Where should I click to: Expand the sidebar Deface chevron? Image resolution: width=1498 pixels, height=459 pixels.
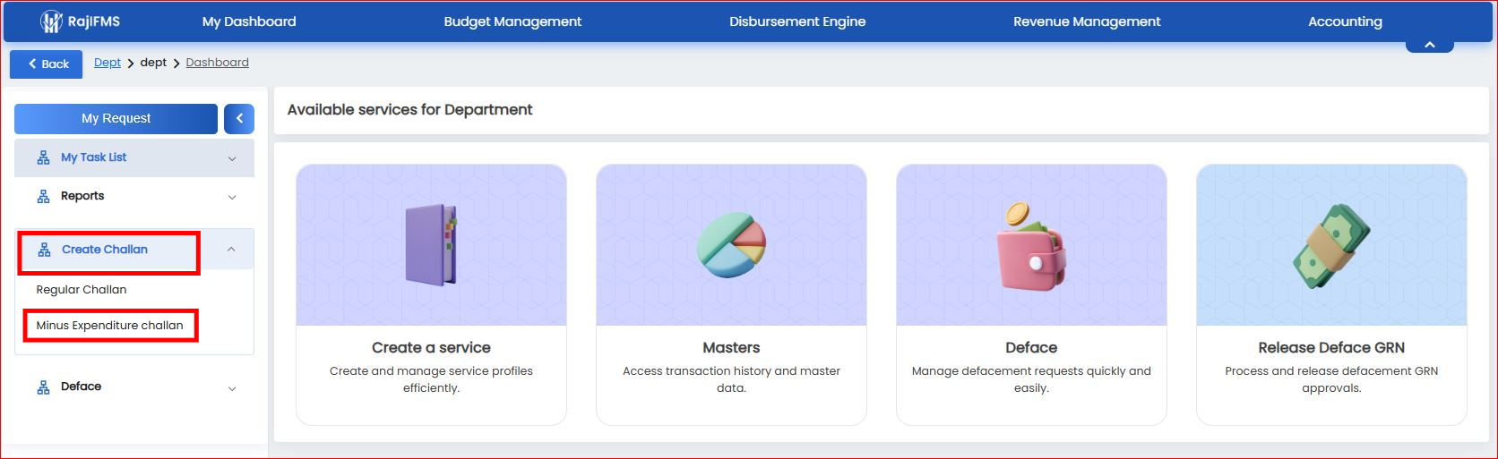232,388
